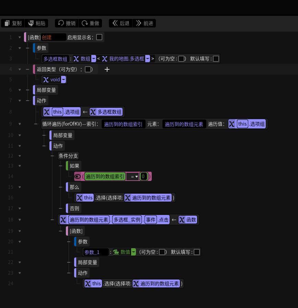Collapse line 1 函数 创建 node

20,37
